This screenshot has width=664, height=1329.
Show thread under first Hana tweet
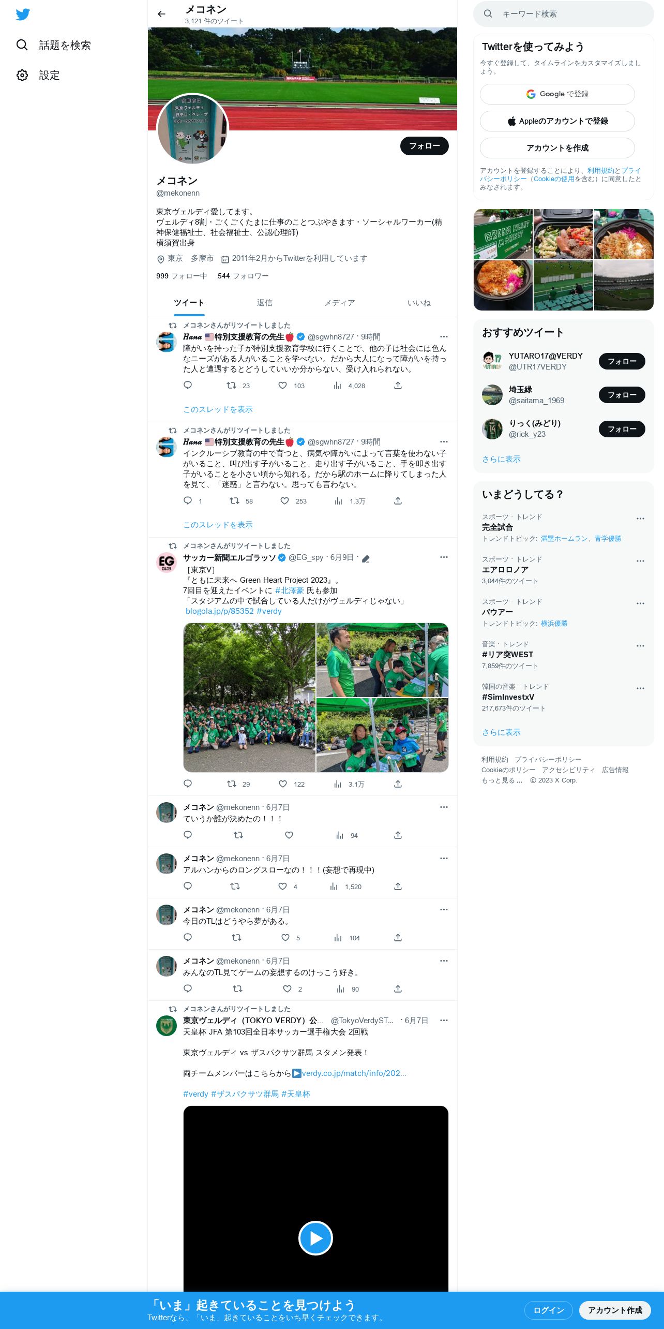click(x=218, y=409)
